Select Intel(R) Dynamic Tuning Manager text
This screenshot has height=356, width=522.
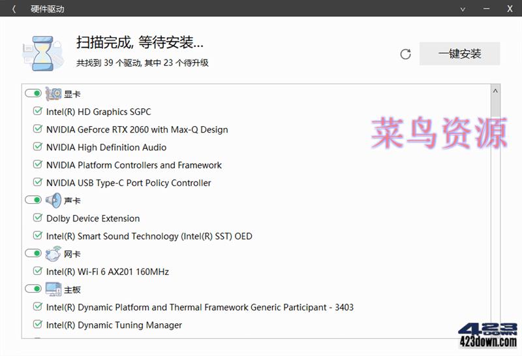click(x=114, y=325)
